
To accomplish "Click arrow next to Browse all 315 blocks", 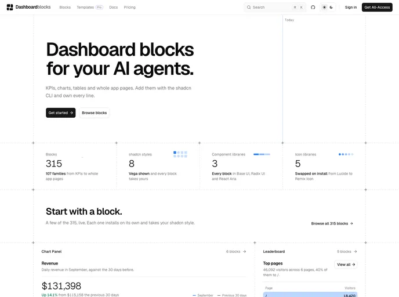I will tap(351, 223).
